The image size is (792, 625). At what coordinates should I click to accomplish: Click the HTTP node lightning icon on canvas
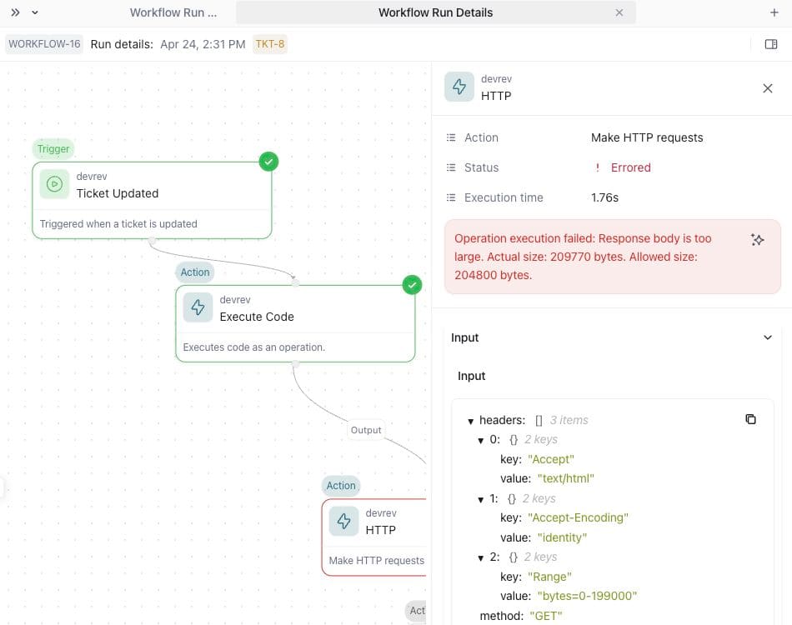[x=344, y=521]
